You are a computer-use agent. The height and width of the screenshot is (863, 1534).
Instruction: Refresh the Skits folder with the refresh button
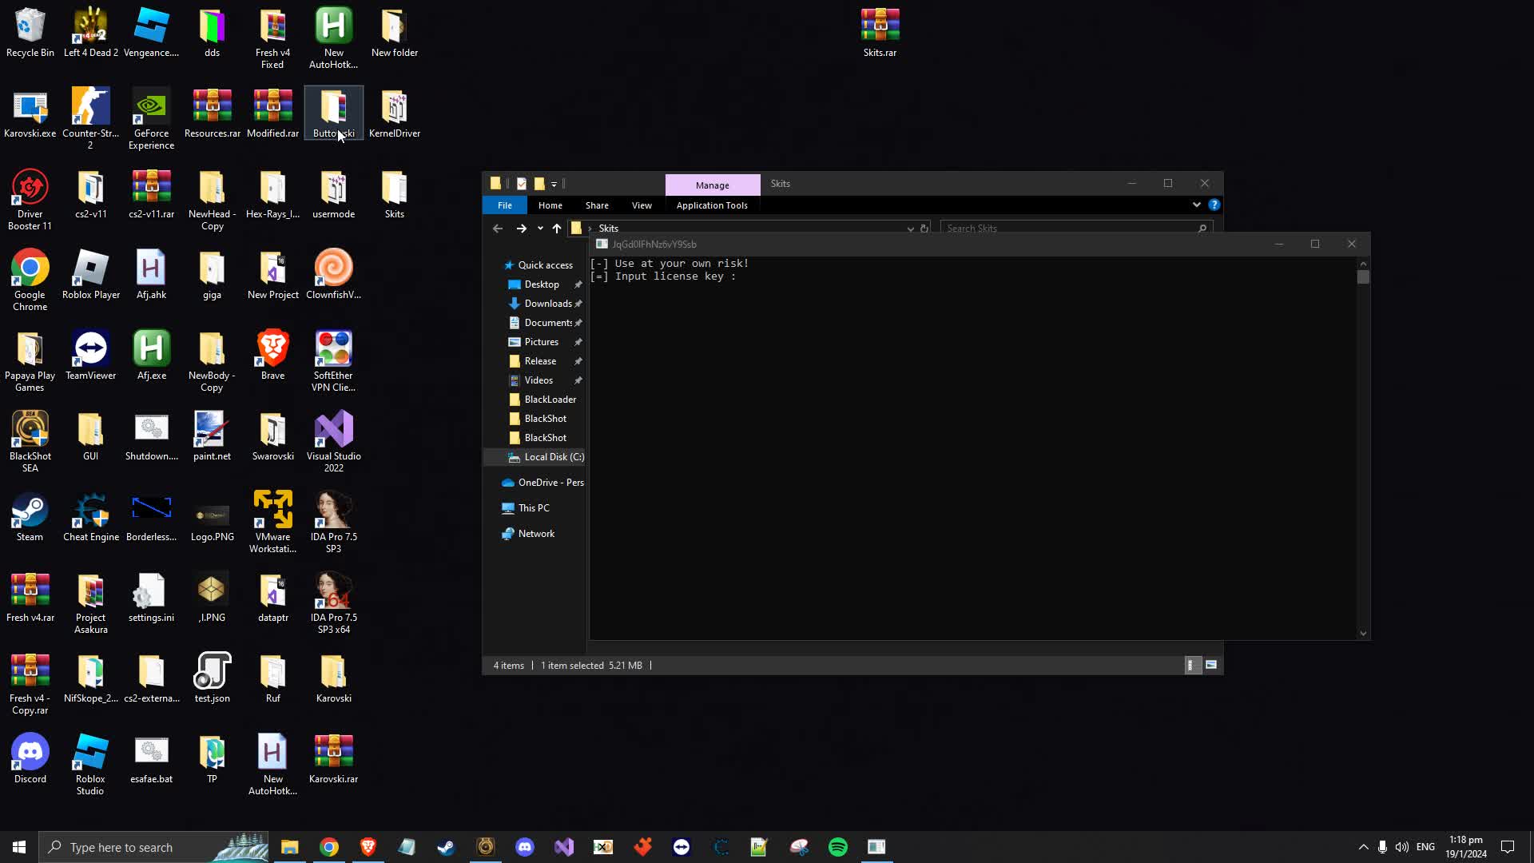(924, 229)
